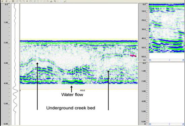This screenshot has width=185, height=126.
Task: Click the left arrow of the lower scrollbar
Action: pos(150,124)
